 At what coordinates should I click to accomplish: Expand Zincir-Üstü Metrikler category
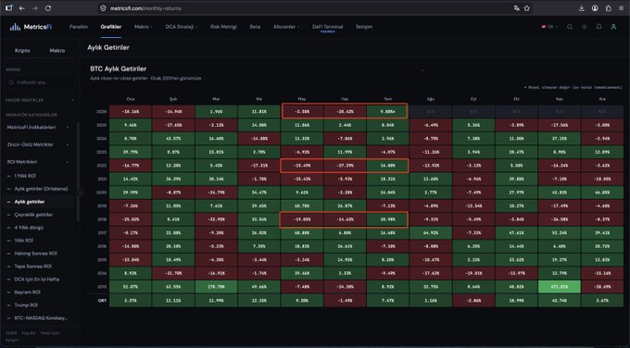coord(37,144)
